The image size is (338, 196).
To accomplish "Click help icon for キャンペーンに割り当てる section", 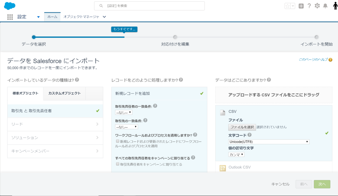I will coord(193,157).
